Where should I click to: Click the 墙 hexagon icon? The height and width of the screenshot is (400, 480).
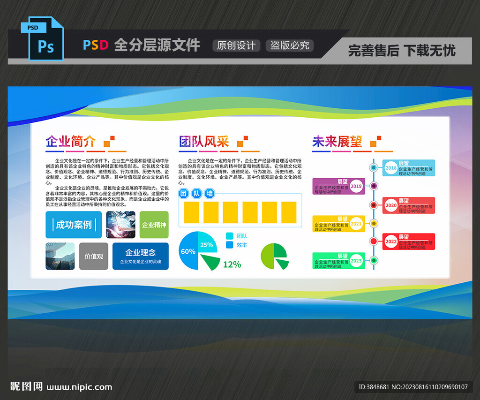pos(210,193)
